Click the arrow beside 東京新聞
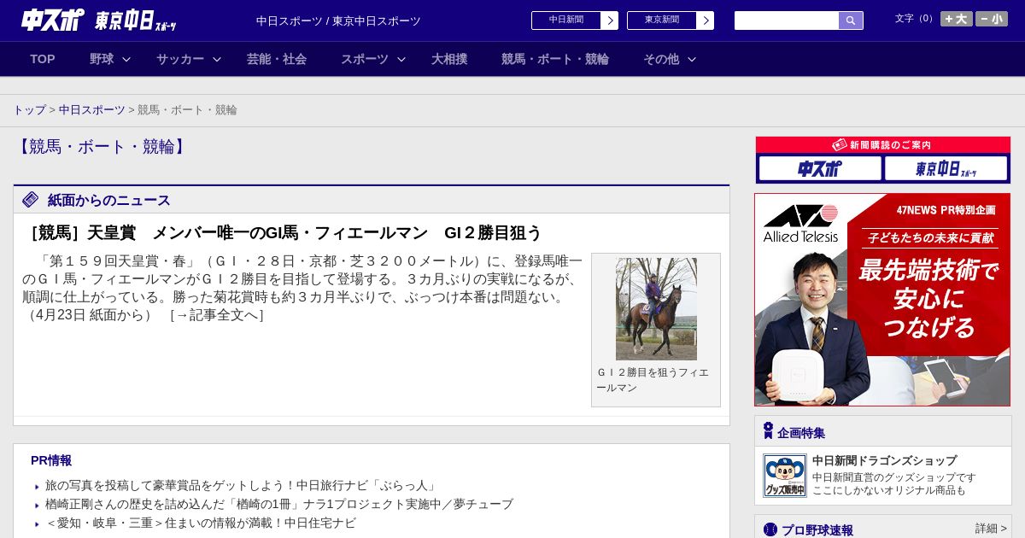The height and width of the screenshot is (538, 1025). coord(706,20)
